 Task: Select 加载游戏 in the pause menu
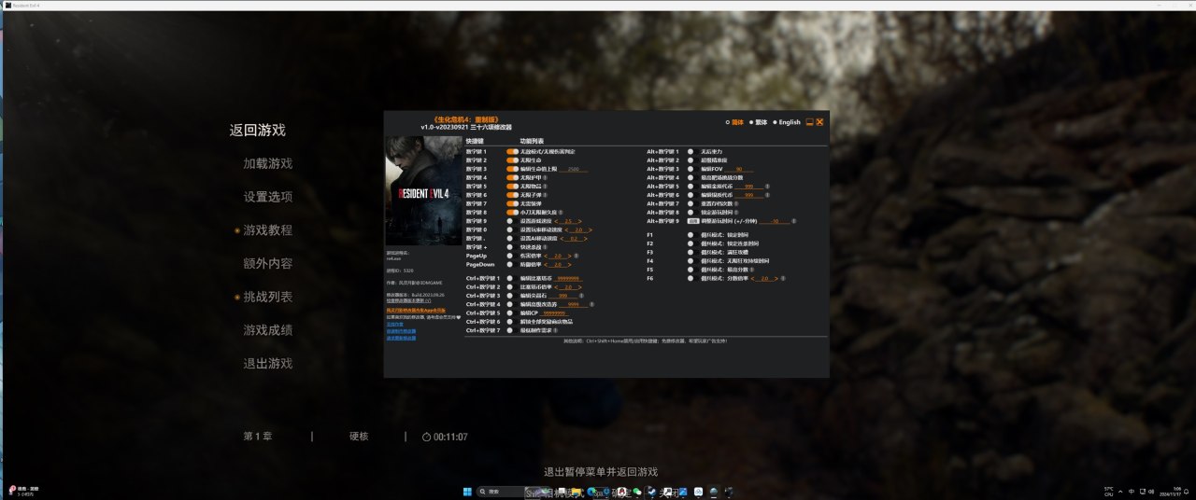268,163
